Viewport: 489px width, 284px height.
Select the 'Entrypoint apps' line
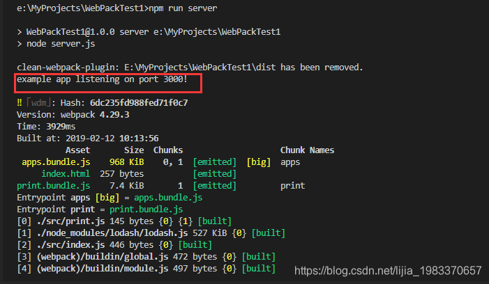point(110,198)
